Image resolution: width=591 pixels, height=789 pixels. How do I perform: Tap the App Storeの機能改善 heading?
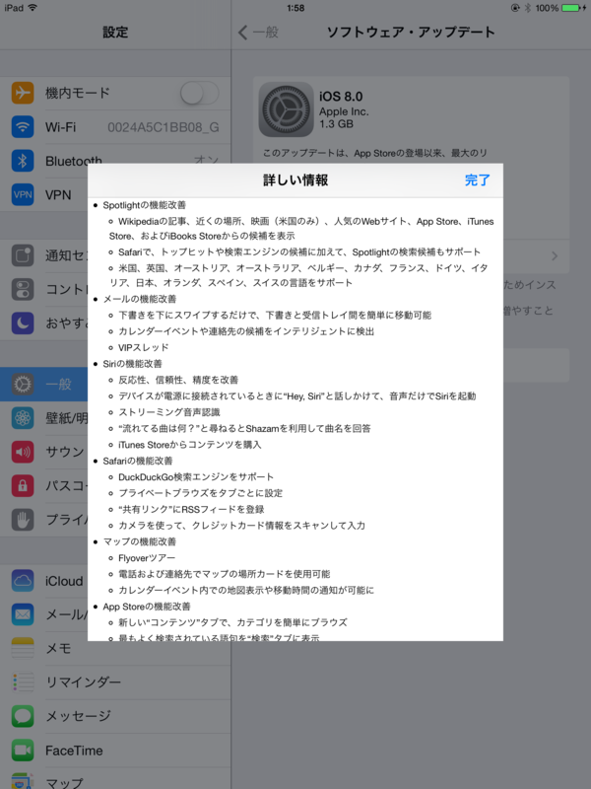(147, 607)
